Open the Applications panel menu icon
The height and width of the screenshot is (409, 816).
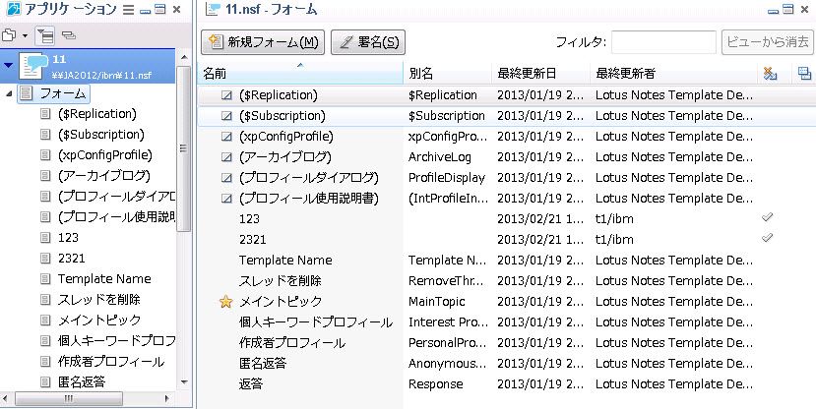[127, 9]
